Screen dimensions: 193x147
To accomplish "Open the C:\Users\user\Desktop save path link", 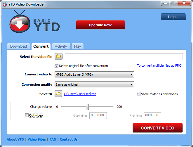I will point(80,94).
